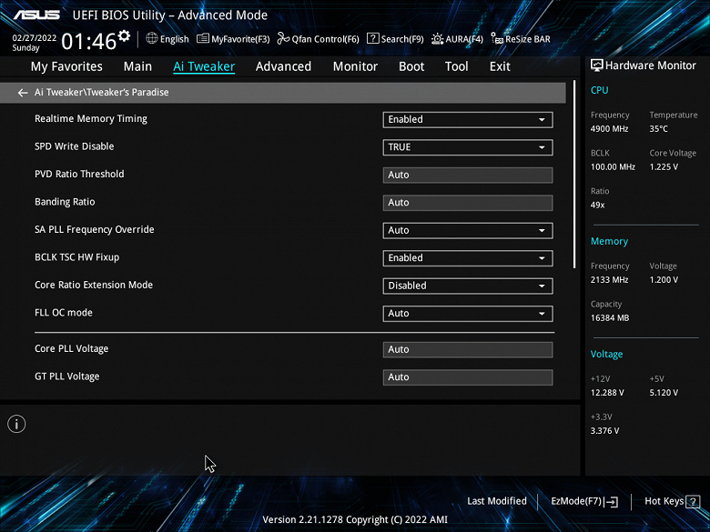
Task: Switch to Tool tab
Action: point(456,66)
